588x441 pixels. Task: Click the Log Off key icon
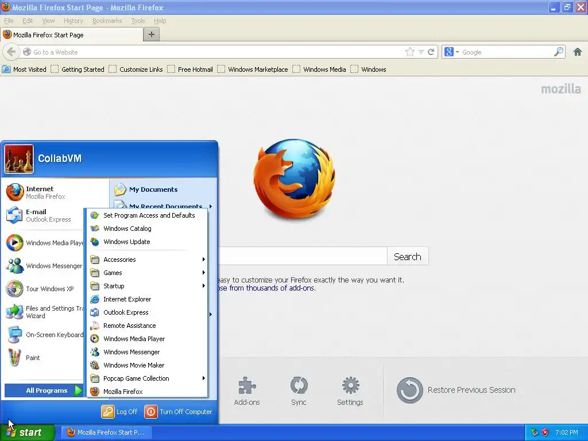point(107,411)
